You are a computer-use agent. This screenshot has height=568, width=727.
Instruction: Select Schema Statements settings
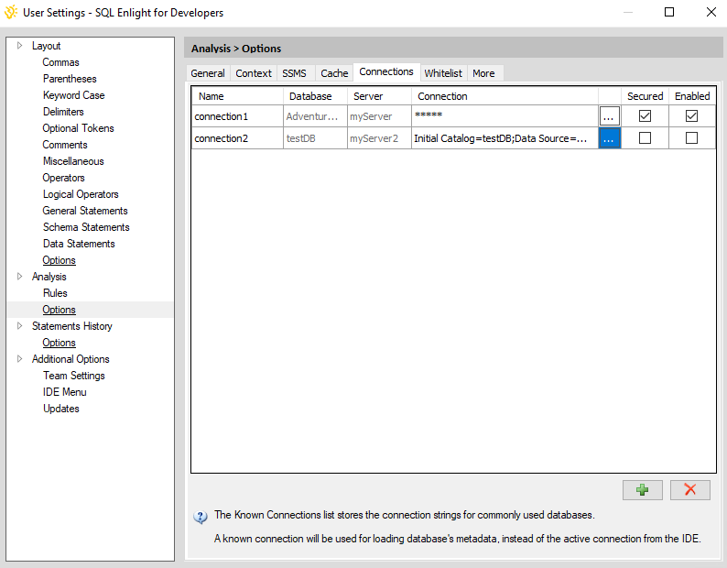(x=86, y=227)
